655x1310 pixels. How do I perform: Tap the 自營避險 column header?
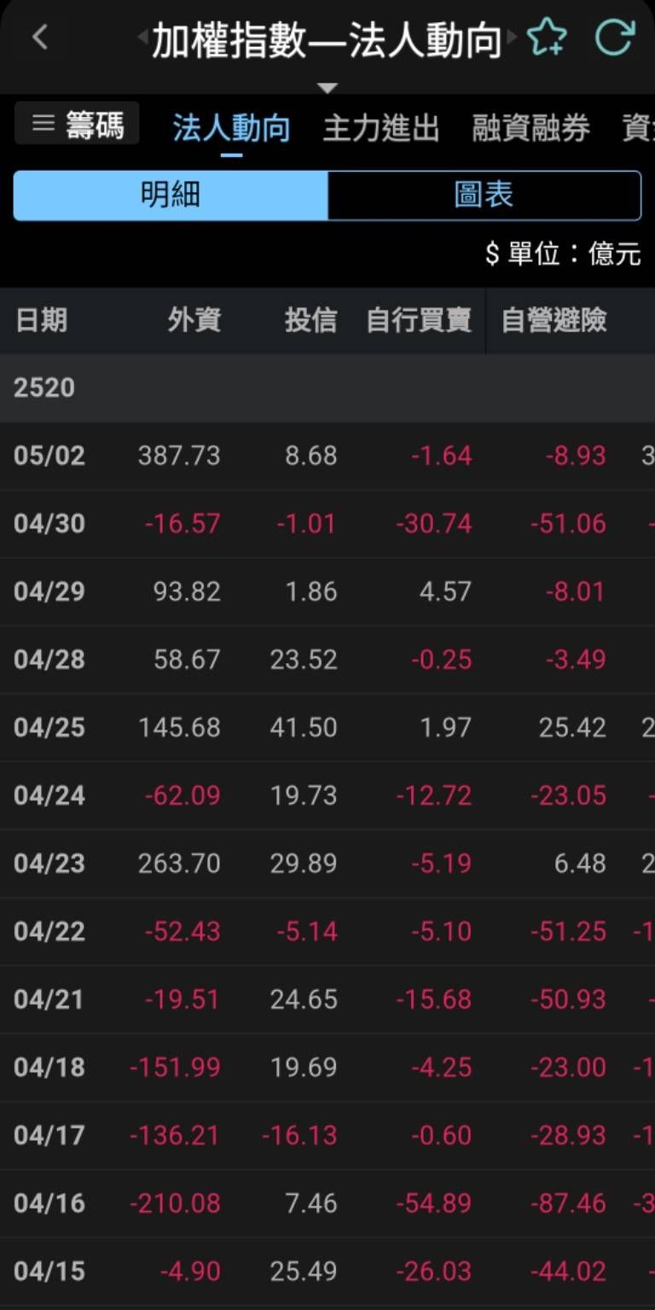(x=554, y=321)
